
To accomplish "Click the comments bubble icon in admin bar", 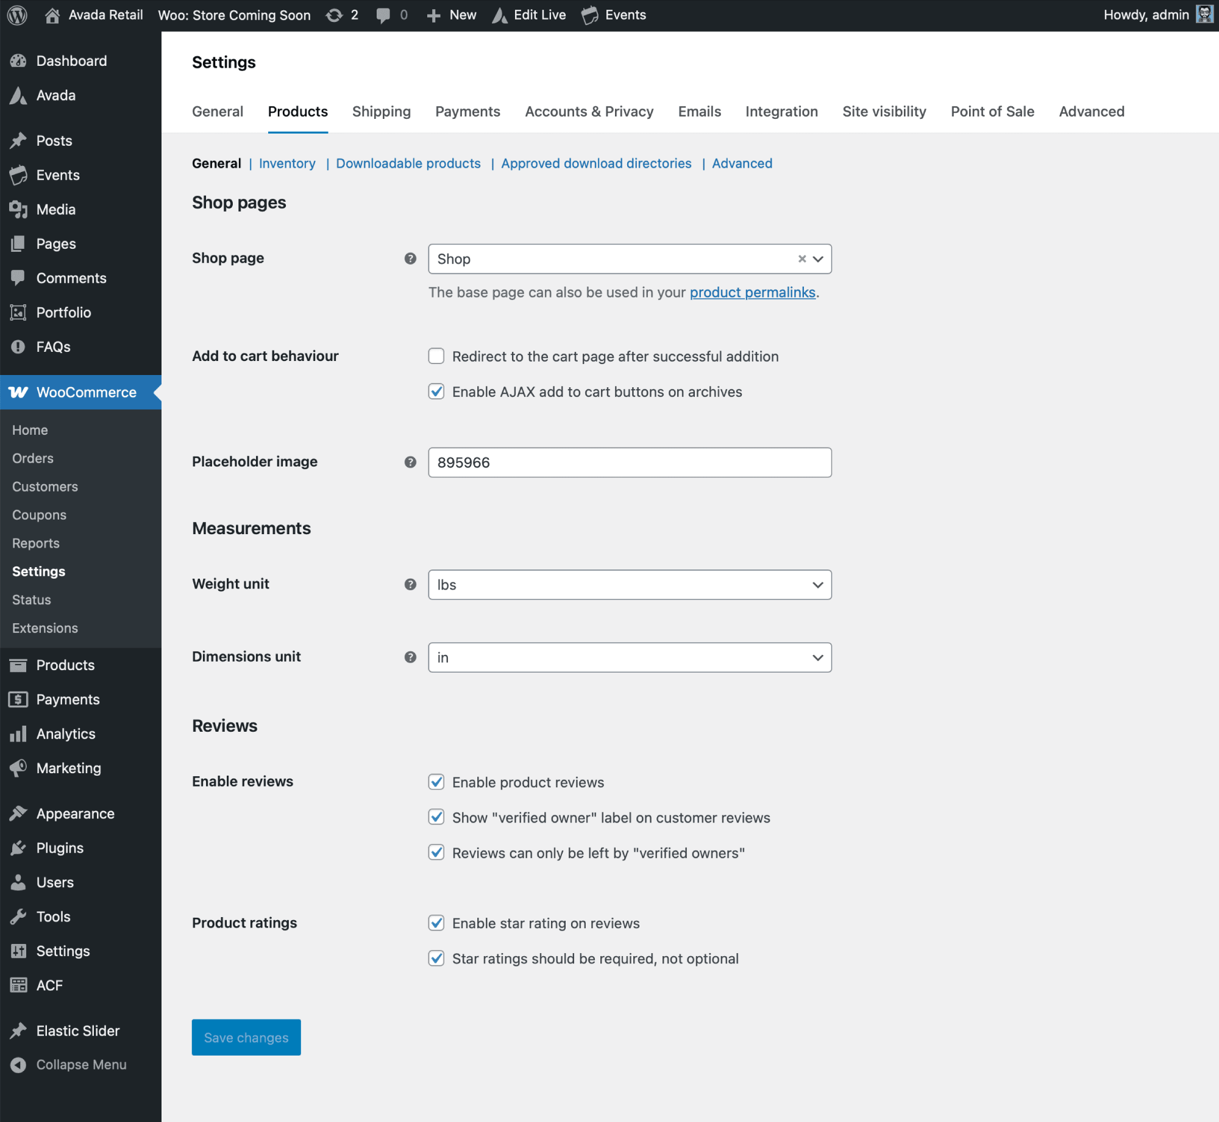I will (383, 15).
